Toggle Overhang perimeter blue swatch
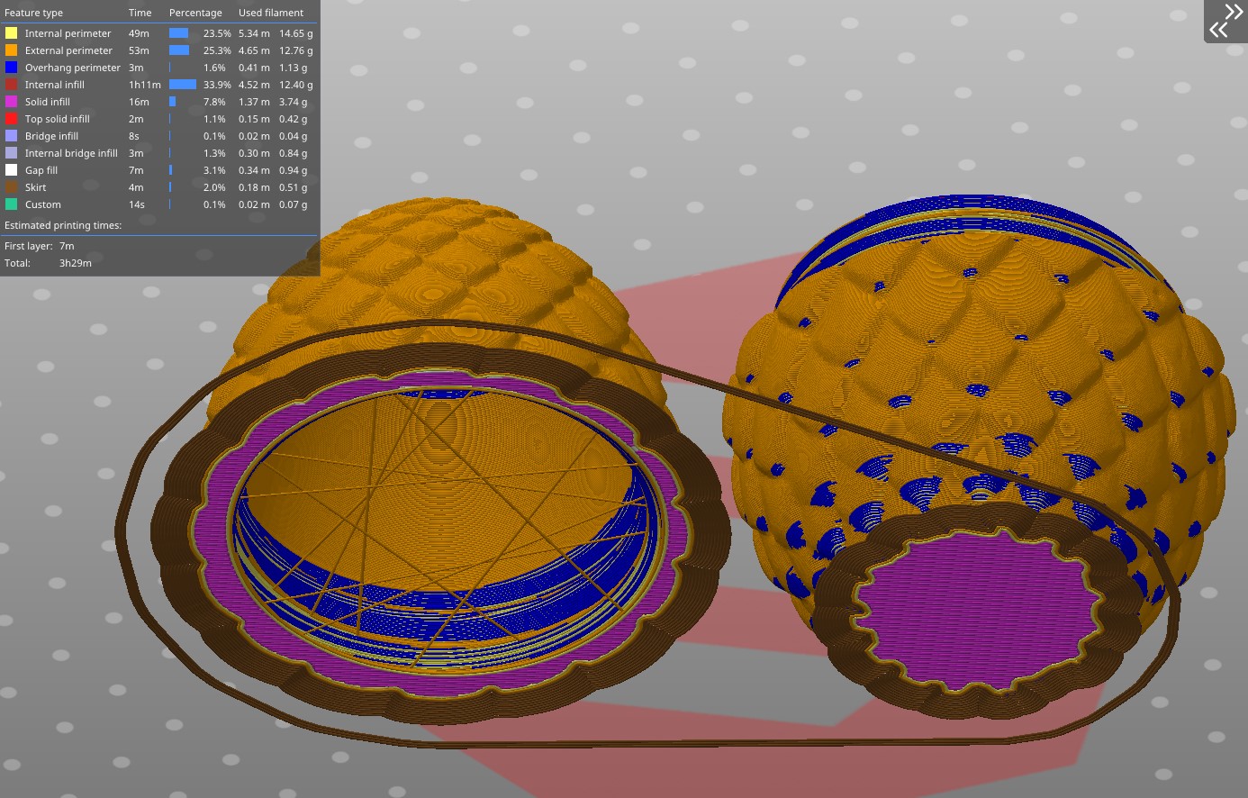Screen dimensions: 1248x798 pyautogui.click(x=11, y=68)
